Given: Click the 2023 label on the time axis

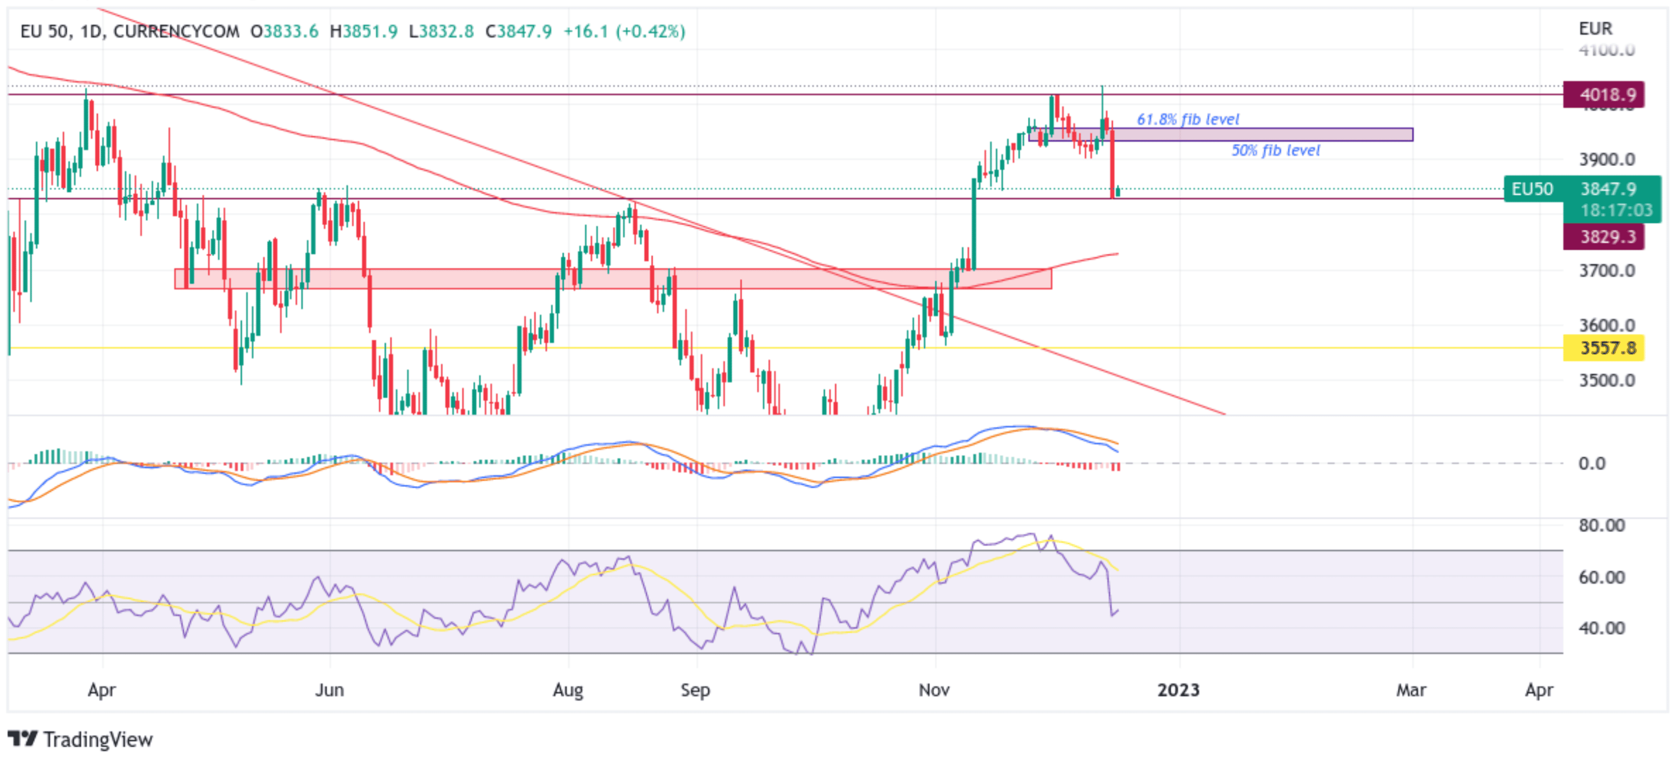Looking at the screenshot, I should tap(1179, 690).
